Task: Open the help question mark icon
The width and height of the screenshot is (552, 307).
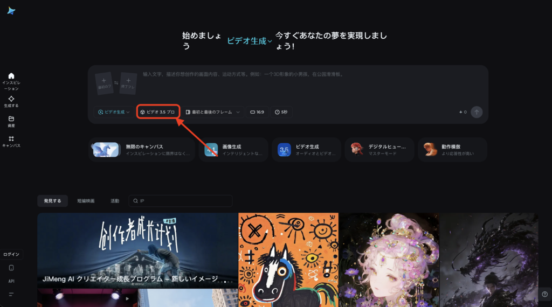Action: point(544,294)
